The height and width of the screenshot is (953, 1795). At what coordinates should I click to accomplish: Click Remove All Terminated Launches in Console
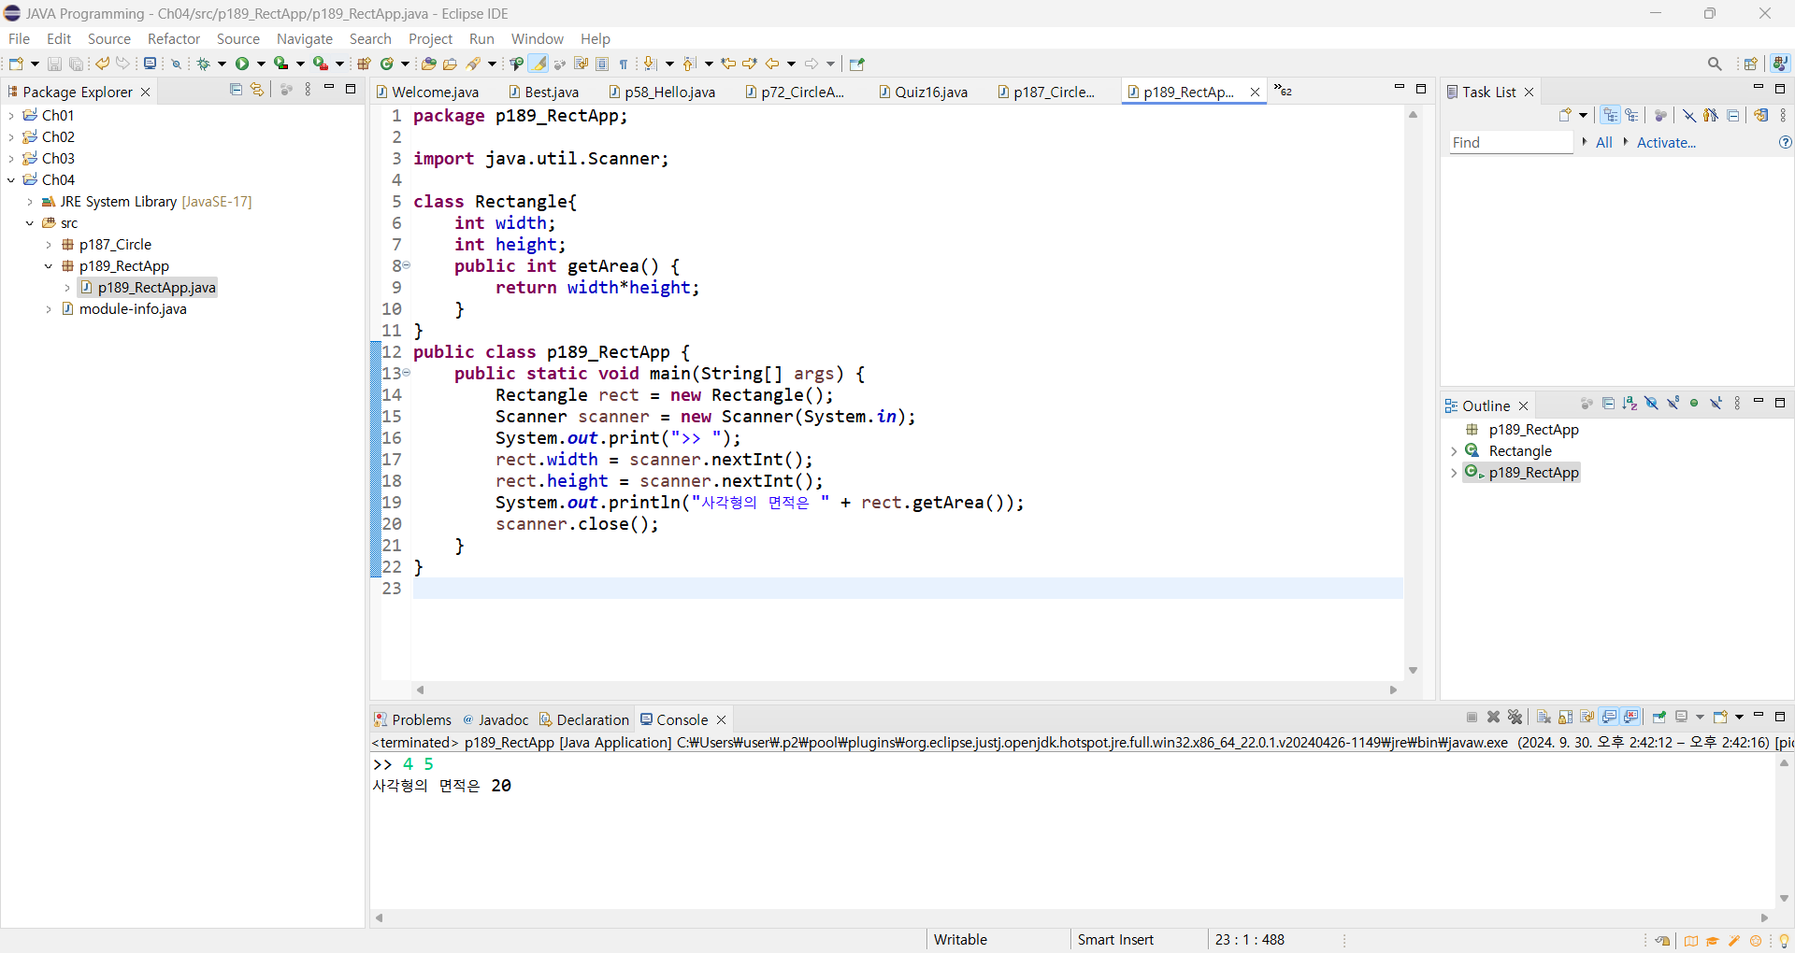(1515, 717)
